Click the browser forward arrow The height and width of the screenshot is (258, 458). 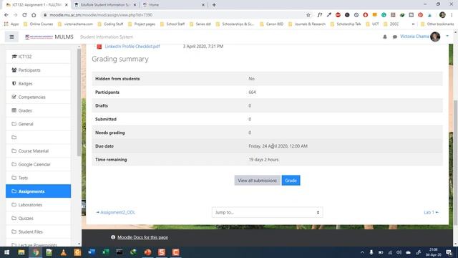pos(15,15)
